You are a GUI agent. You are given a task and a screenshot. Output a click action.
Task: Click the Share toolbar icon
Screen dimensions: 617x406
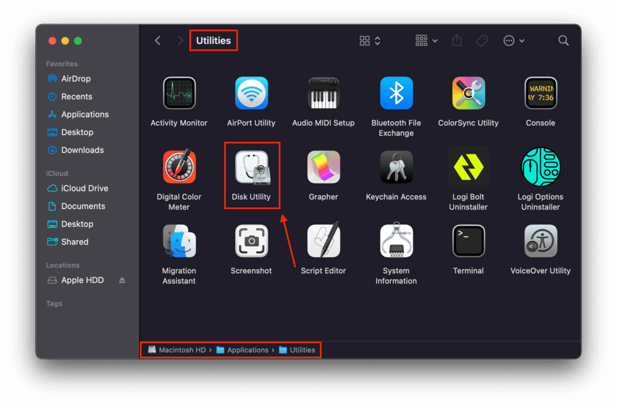click(457, 40)
